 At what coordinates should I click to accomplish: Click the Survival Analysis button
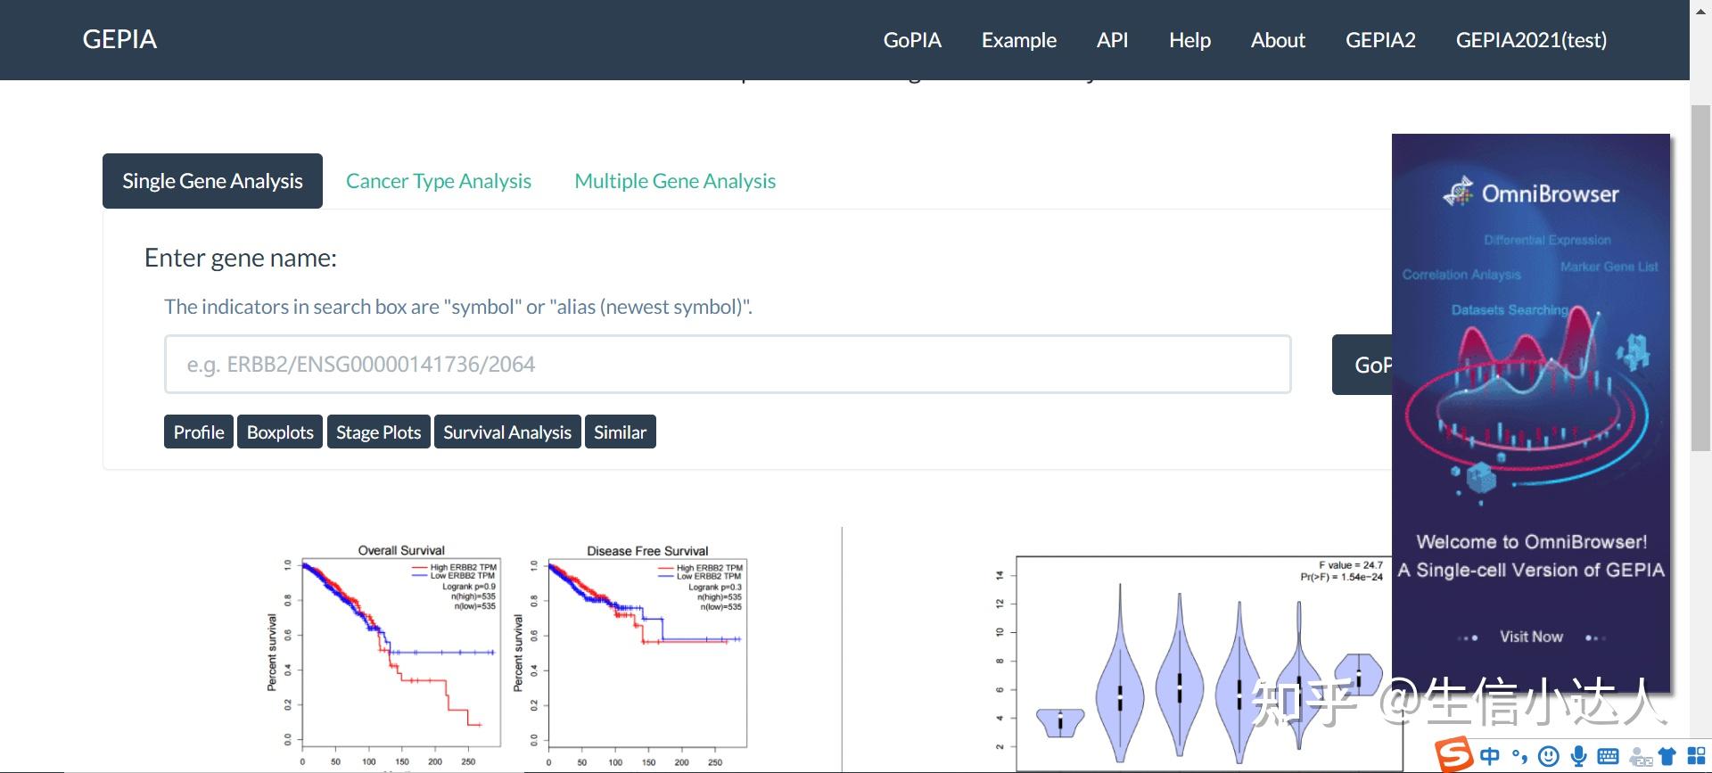(507, 432)
